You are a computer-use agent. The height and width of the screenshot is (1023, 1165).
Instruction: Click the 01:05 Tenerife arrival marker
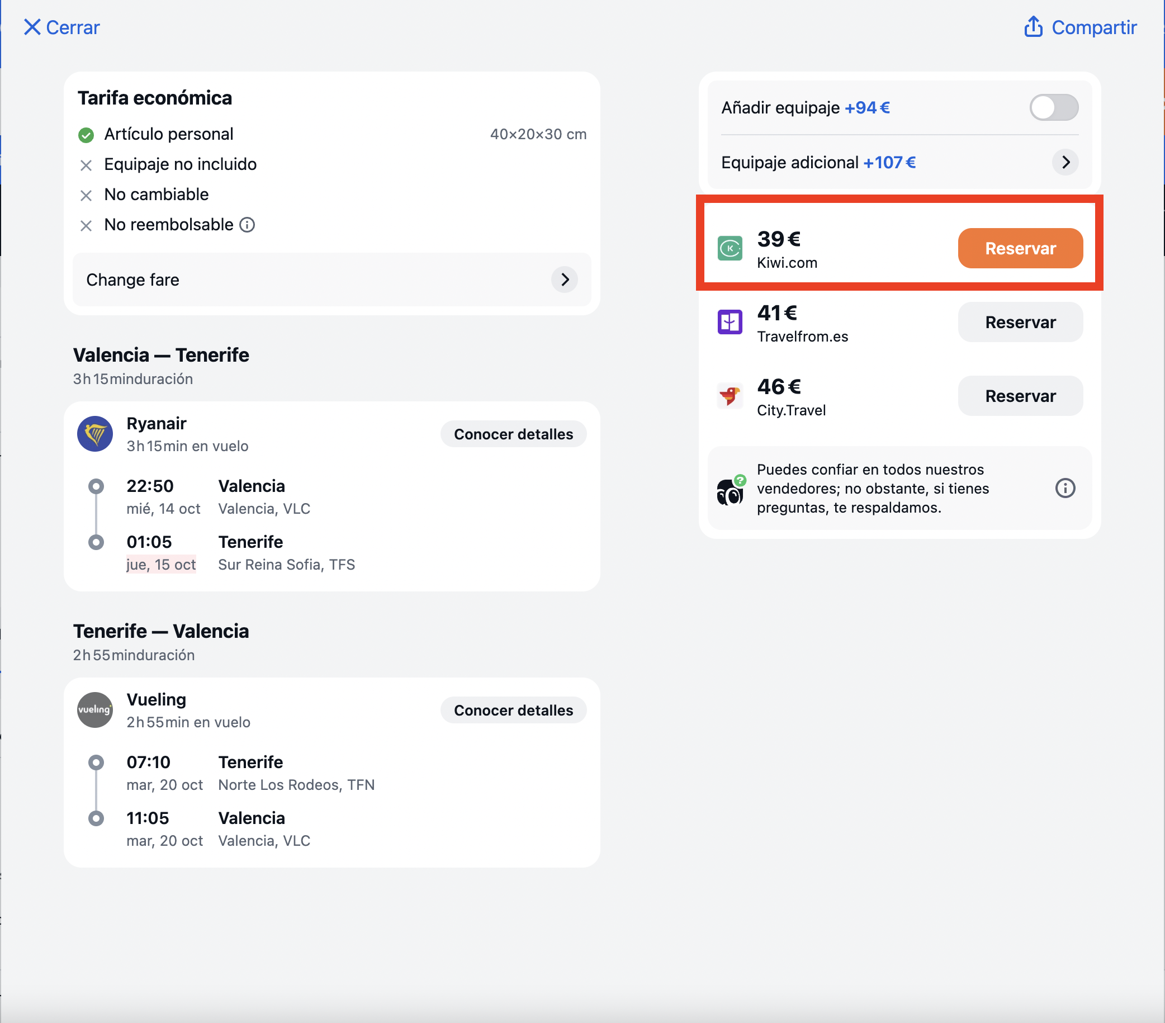point(96,542)
